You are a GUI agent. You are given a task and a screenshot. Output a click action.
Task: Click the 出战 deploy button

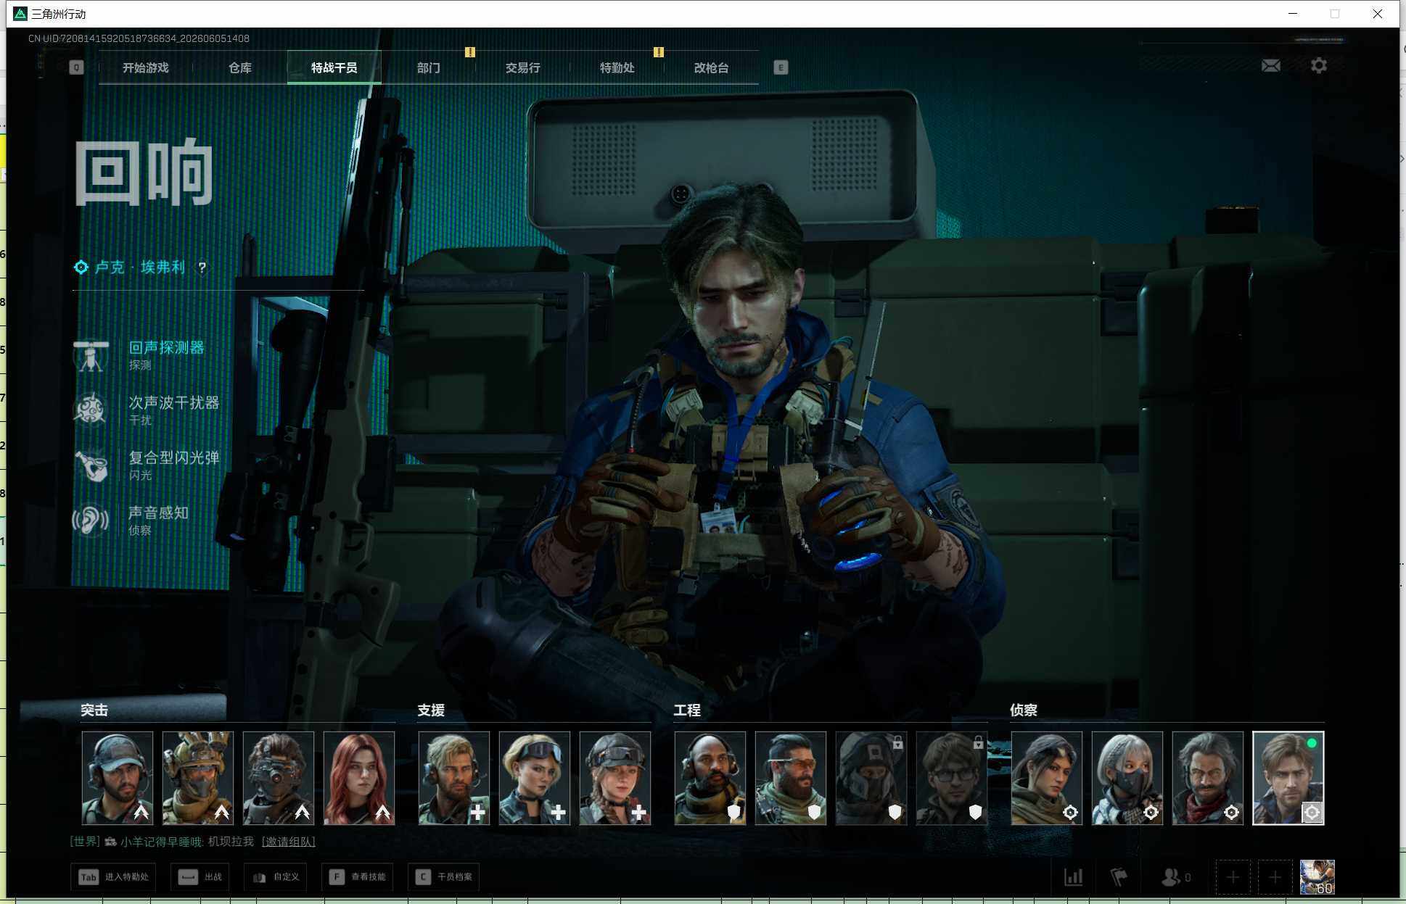pyautogui.click(x=201, y=877)
